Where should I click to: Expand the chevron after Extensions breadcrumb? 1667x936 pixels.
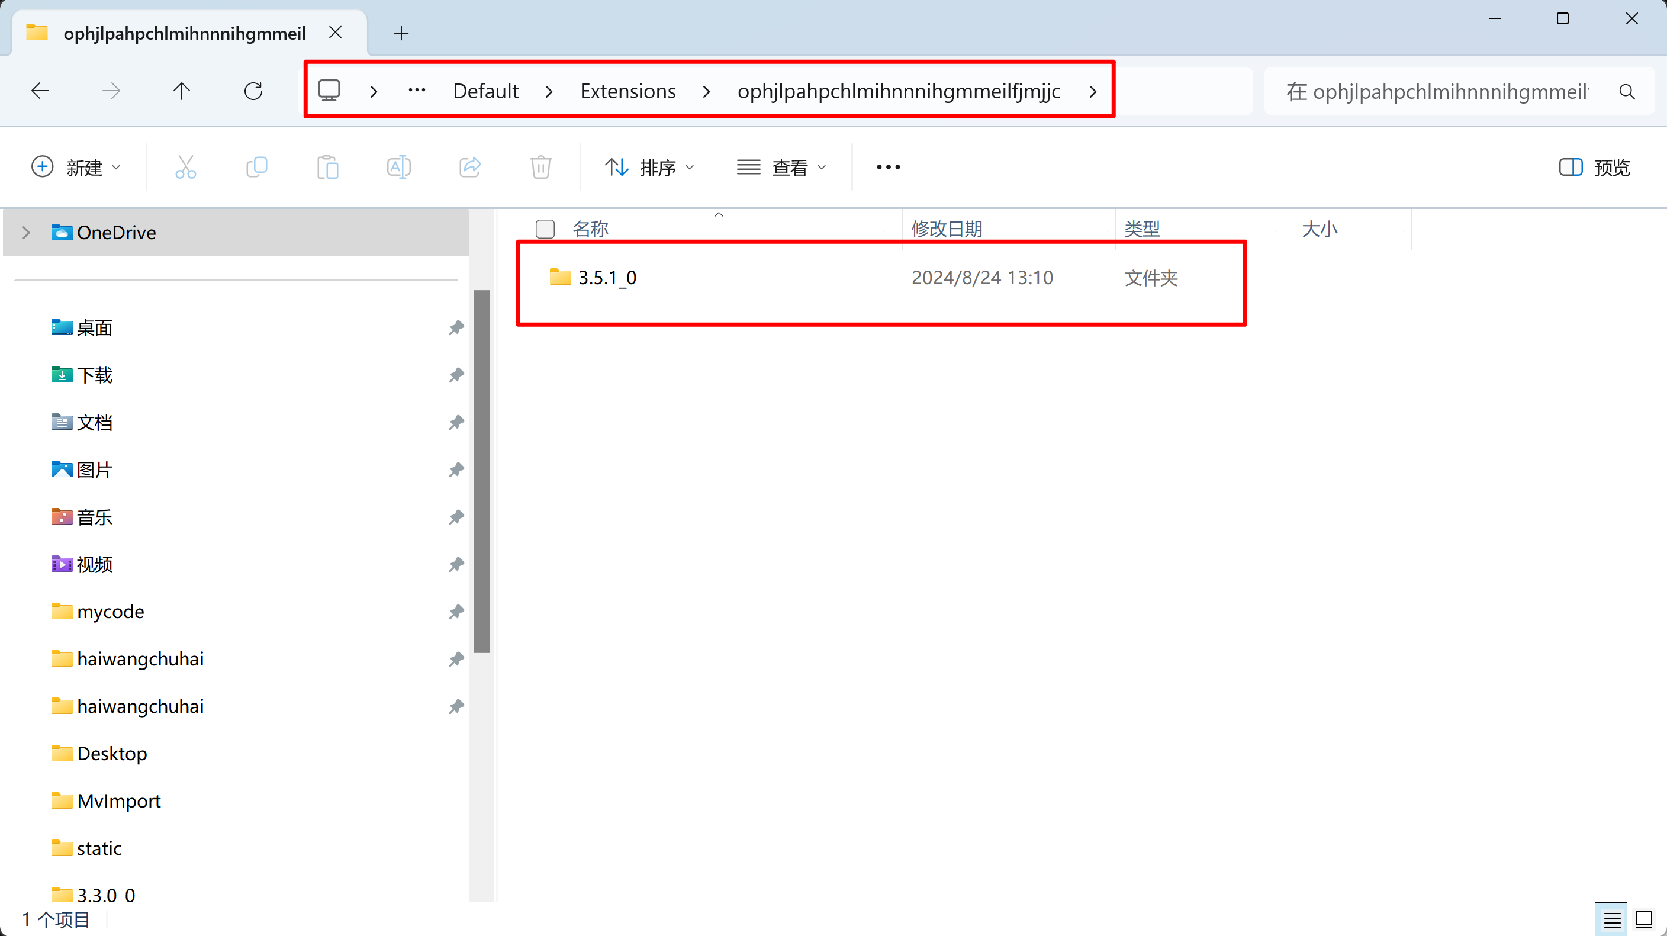coord(706,92)
